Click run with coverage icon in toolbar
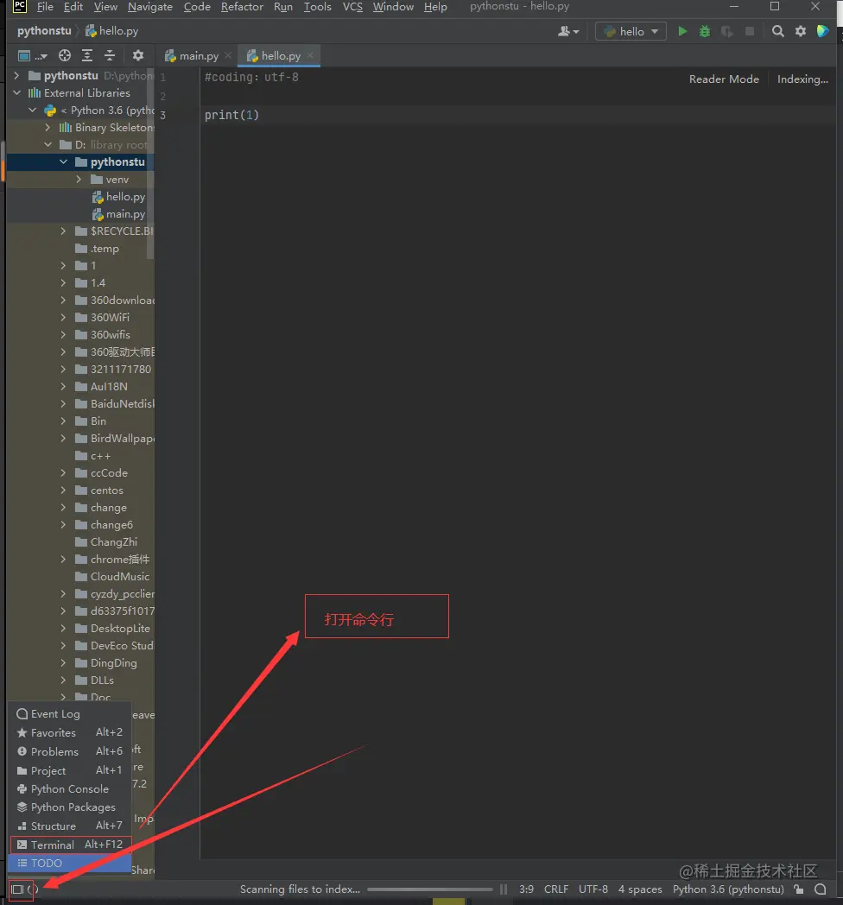 727,31
